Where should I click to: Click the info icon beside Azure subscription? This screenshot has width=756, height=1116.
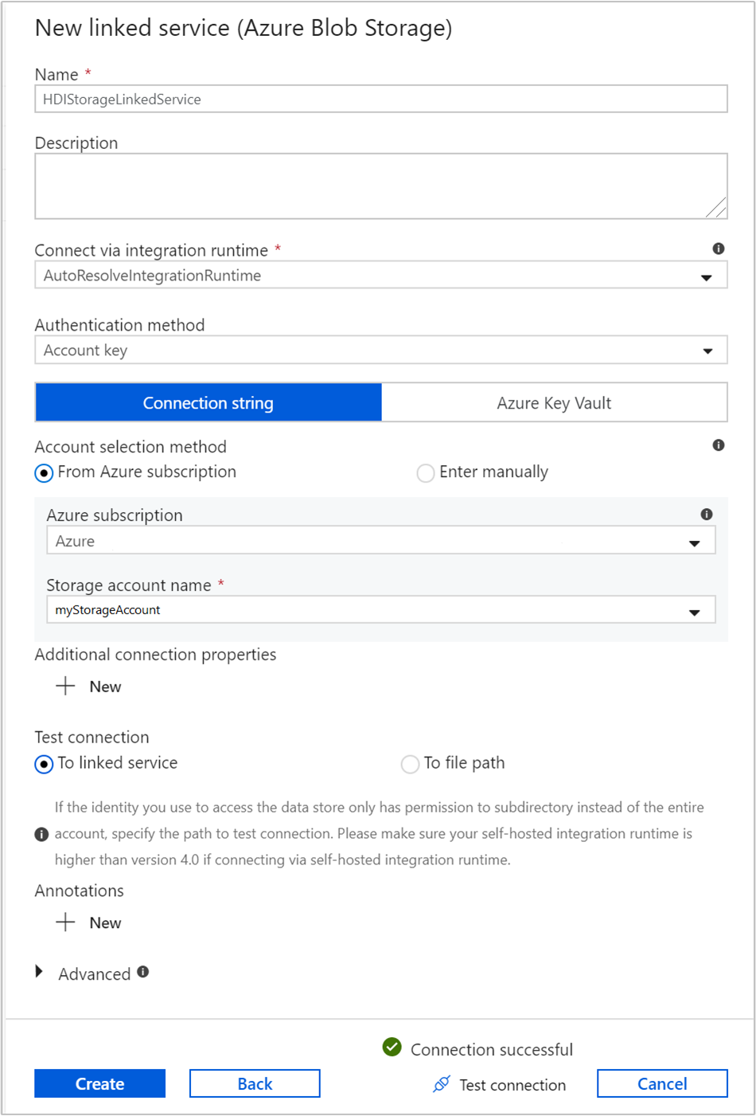coord(707,514)
